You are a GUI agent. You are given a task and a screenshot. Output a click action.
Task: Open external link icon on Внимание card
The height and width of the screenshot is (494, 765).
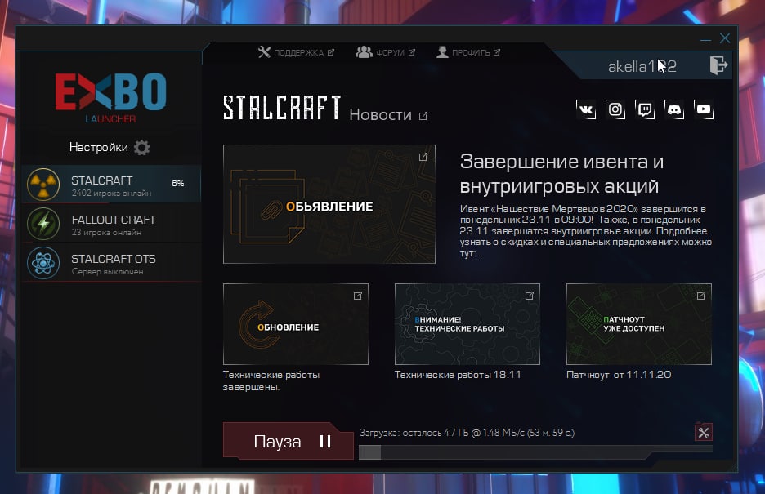530,296
